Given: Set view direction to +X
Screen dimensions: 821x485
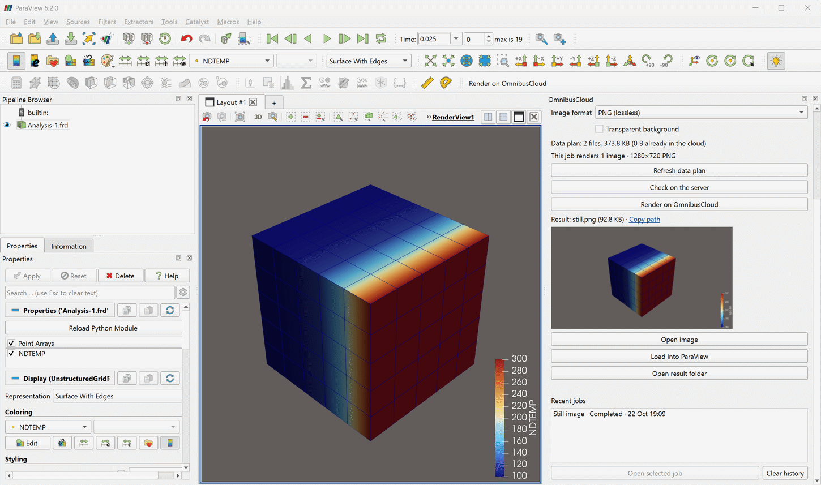Looking at the screenshot, I should [x=521, y=61].
